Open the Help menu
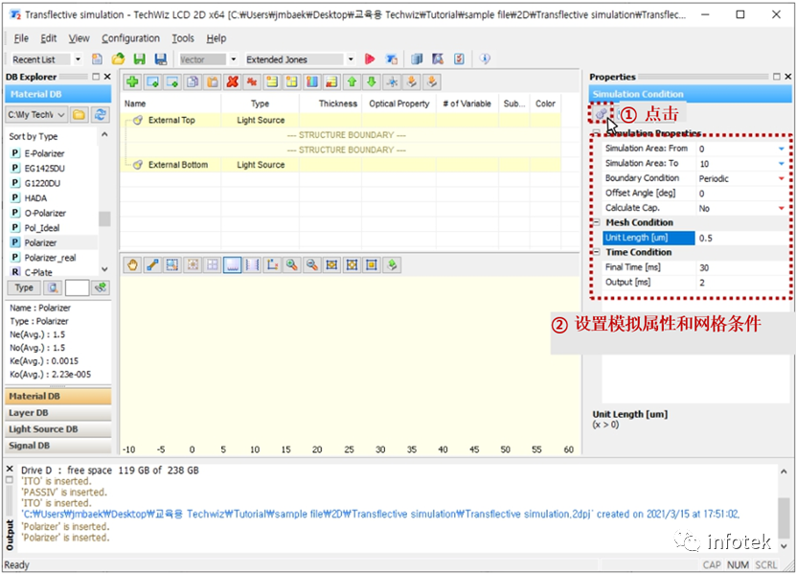796x574 pixels. [216, 38]
